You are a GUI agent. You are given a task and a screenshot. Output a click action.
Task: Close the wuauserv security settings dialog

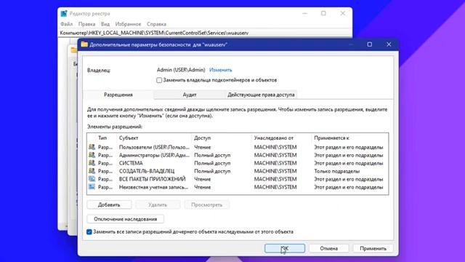click(x=389, y=44)
